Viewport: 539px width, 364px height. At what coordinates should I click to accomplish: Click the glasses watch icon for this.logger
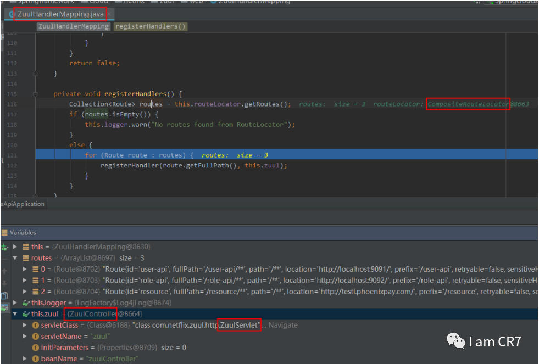pyautogui.click(x=26, y=303)
